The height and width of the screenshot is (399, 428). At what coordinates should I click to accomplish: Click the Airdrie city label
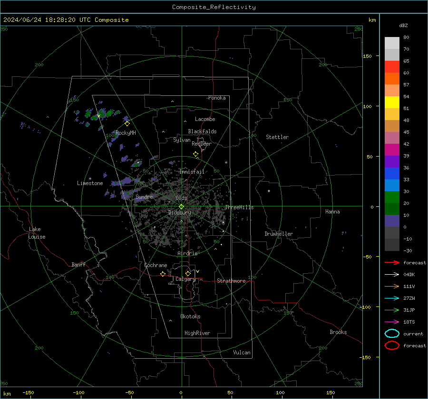(187, 253)
